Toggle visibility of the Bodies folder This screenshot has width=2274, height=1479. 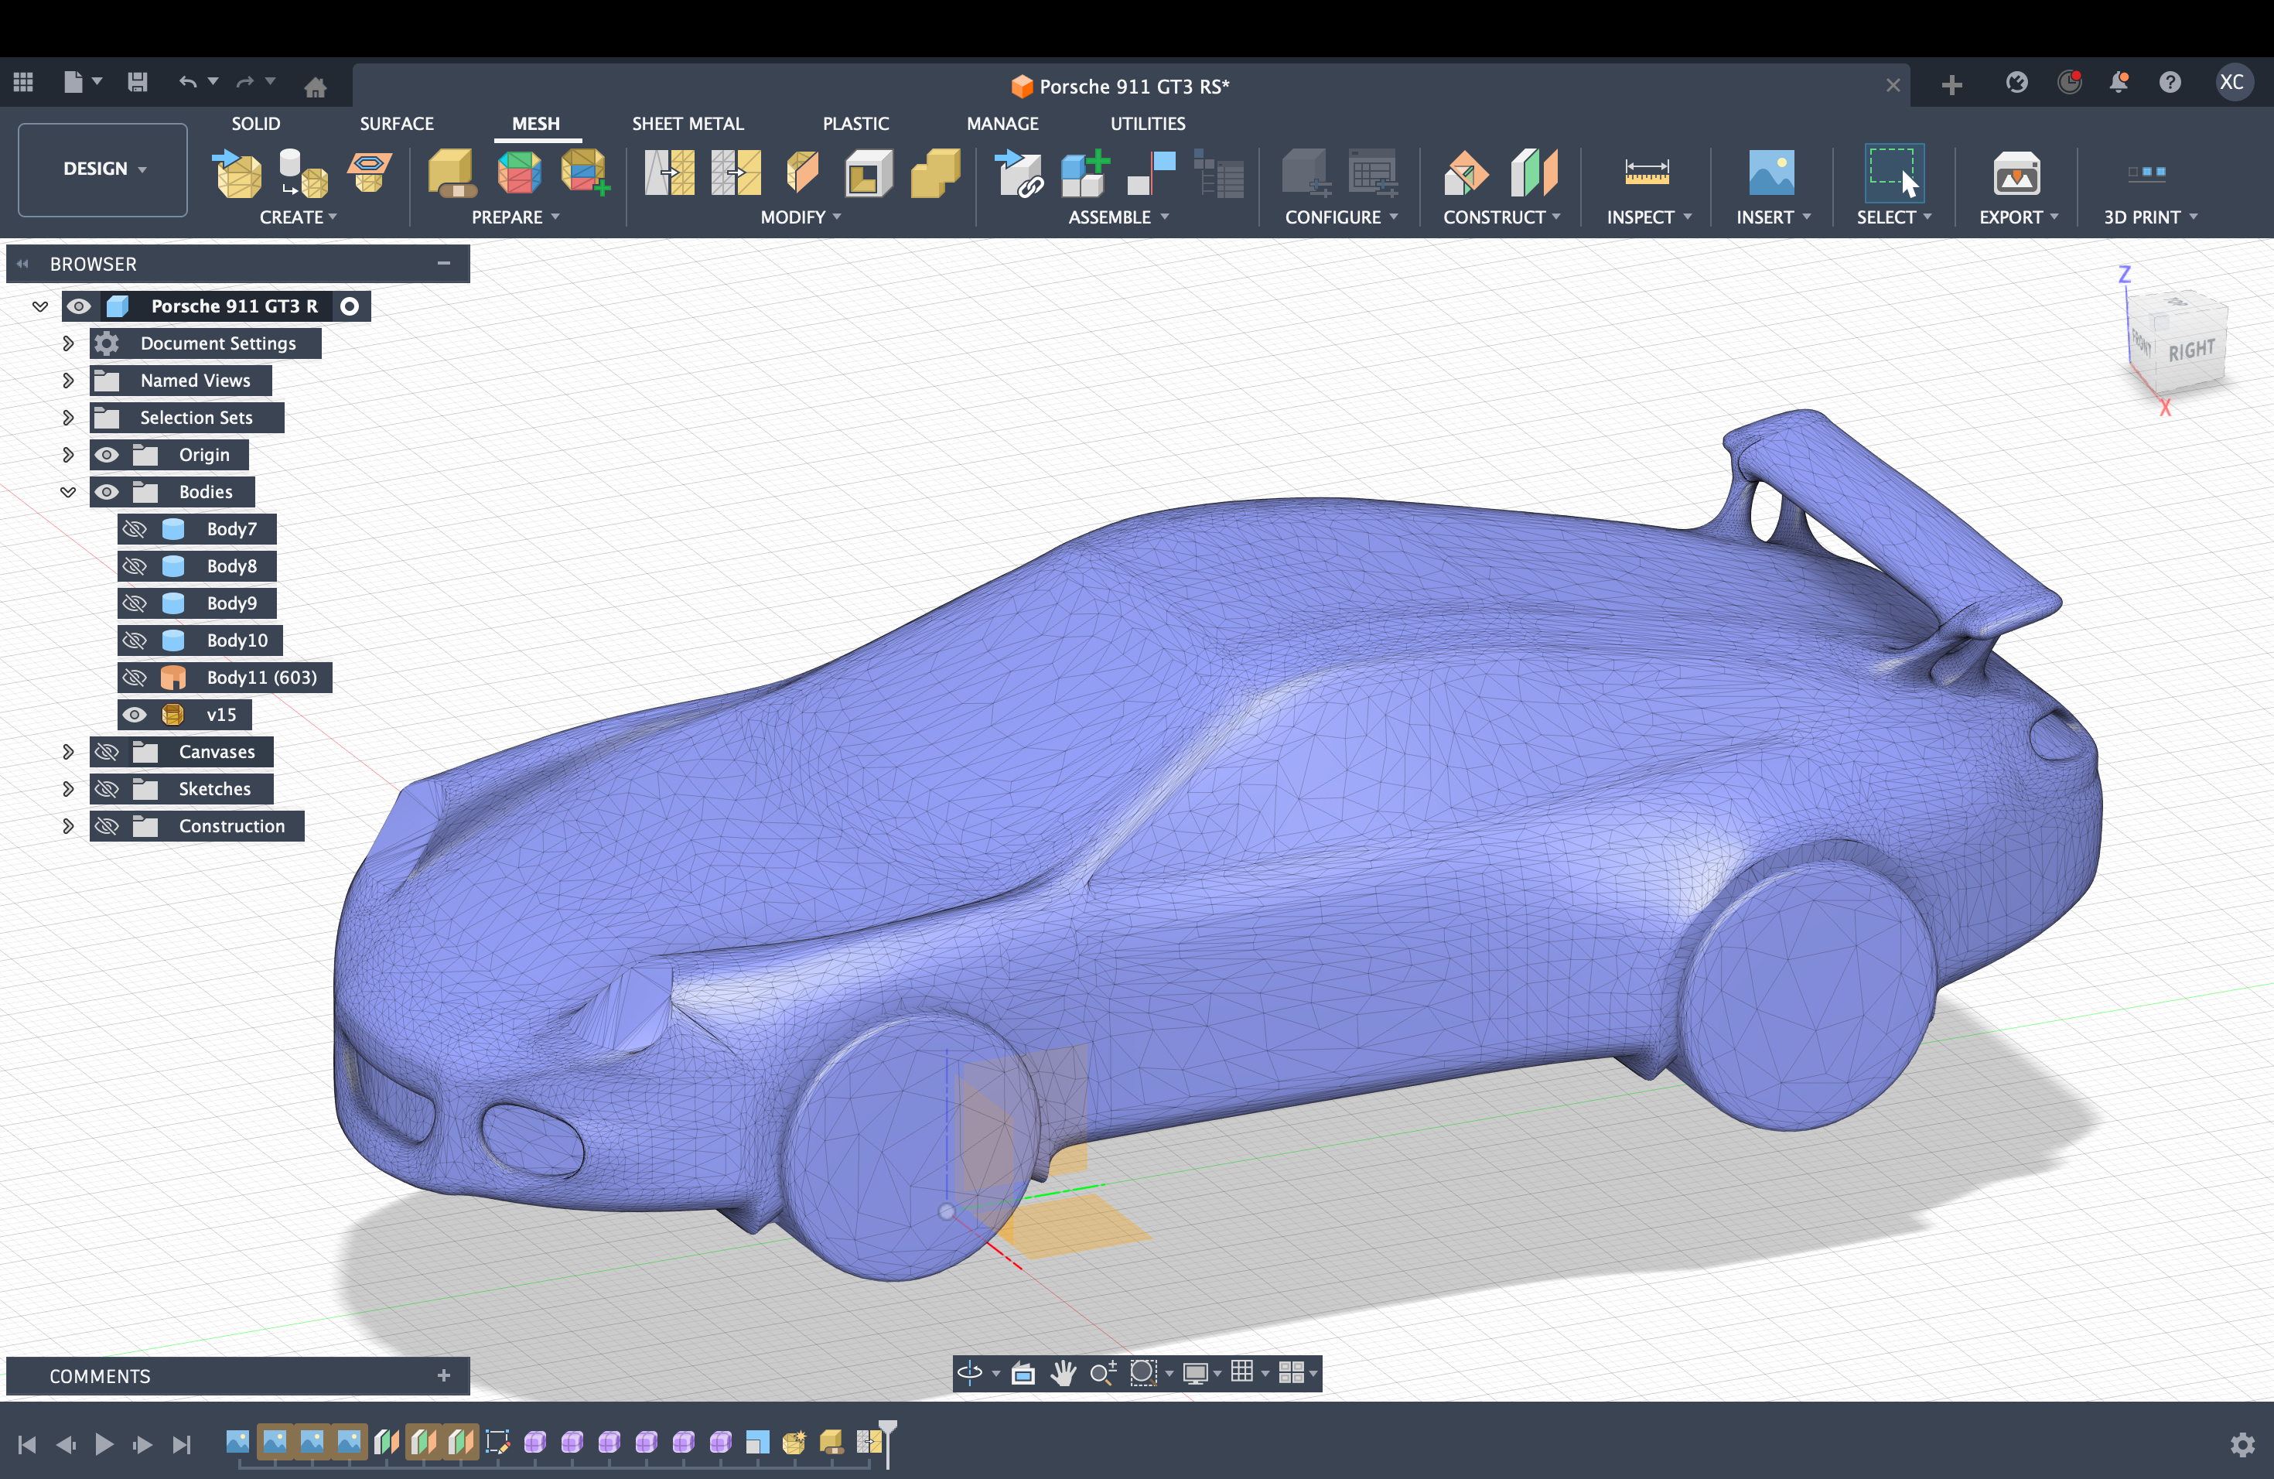click(x=106, y=491)
